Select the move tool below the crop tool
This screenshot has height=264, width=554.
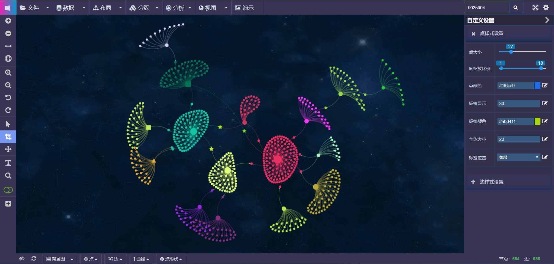click(x=8, y=149)
